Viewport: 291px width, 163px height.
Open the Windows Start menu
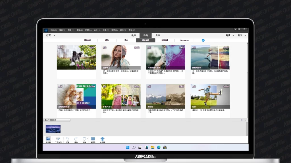[x=127, y=147]
